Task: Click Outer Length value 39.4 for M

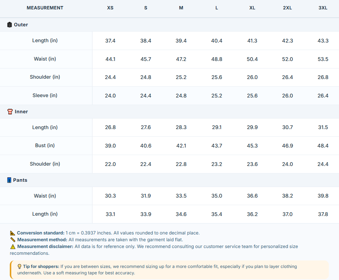Action: pyautogui.click(x=181, y=41)
